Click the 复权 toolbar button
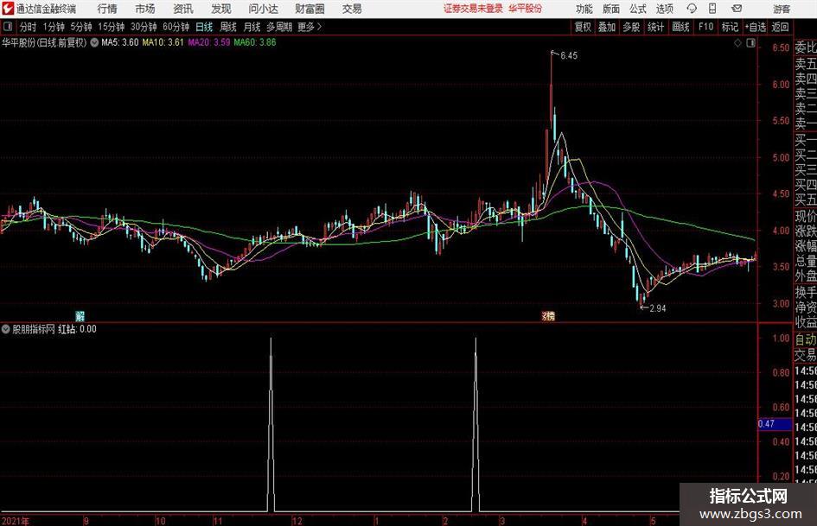Screen dimensions: 817x526 click(x=583, y=27)
